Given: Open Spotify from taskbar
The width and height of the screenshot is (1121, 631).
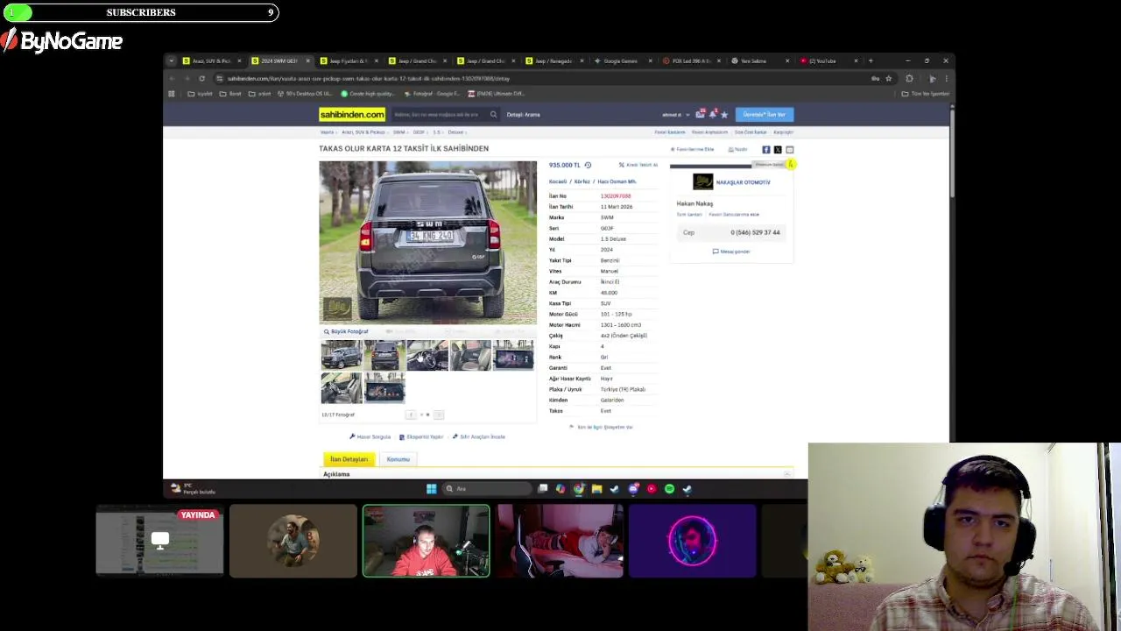Looking at the screenshot, I should click(x=669, y=489).
